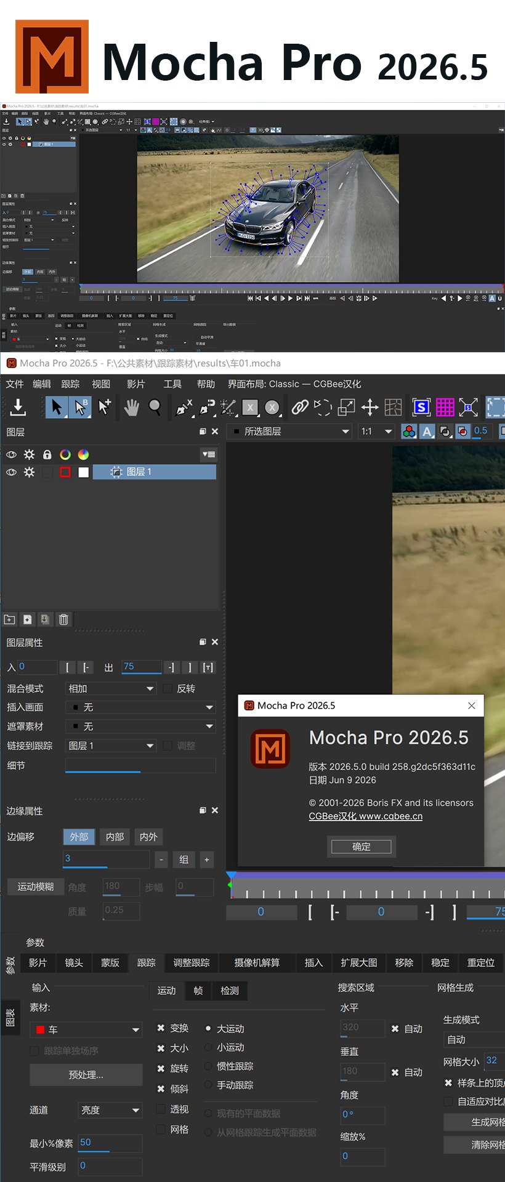The image size is (505, 1182).
Task: Click the Align Surface icon
Action: tap(468, 407)
